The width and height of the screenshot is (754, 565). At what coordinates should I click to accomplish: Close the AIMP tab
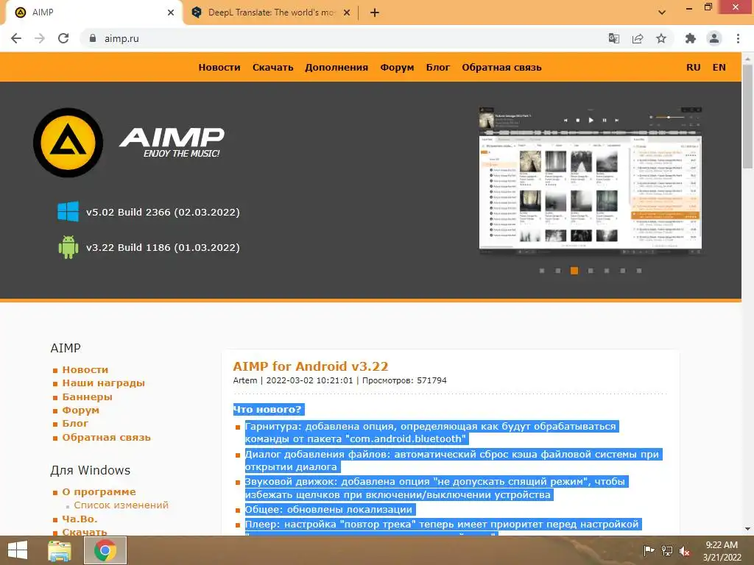171,13
